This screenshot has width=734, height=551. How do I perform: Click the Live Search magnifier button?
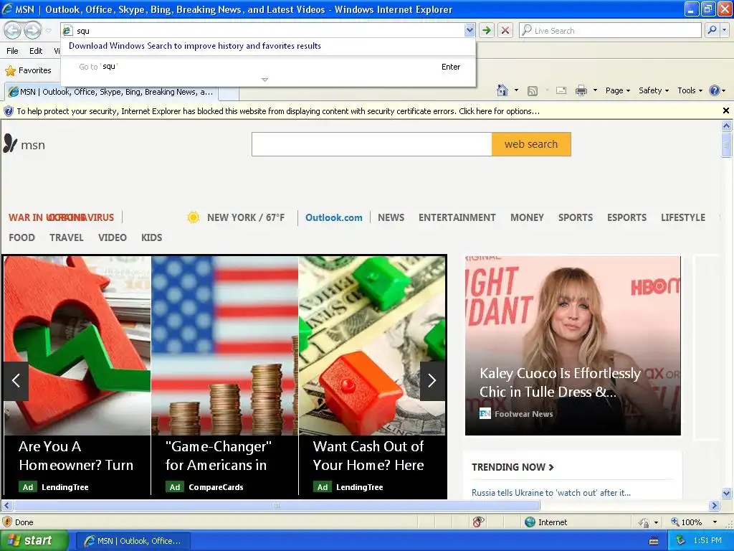click(x=712, y=30)
